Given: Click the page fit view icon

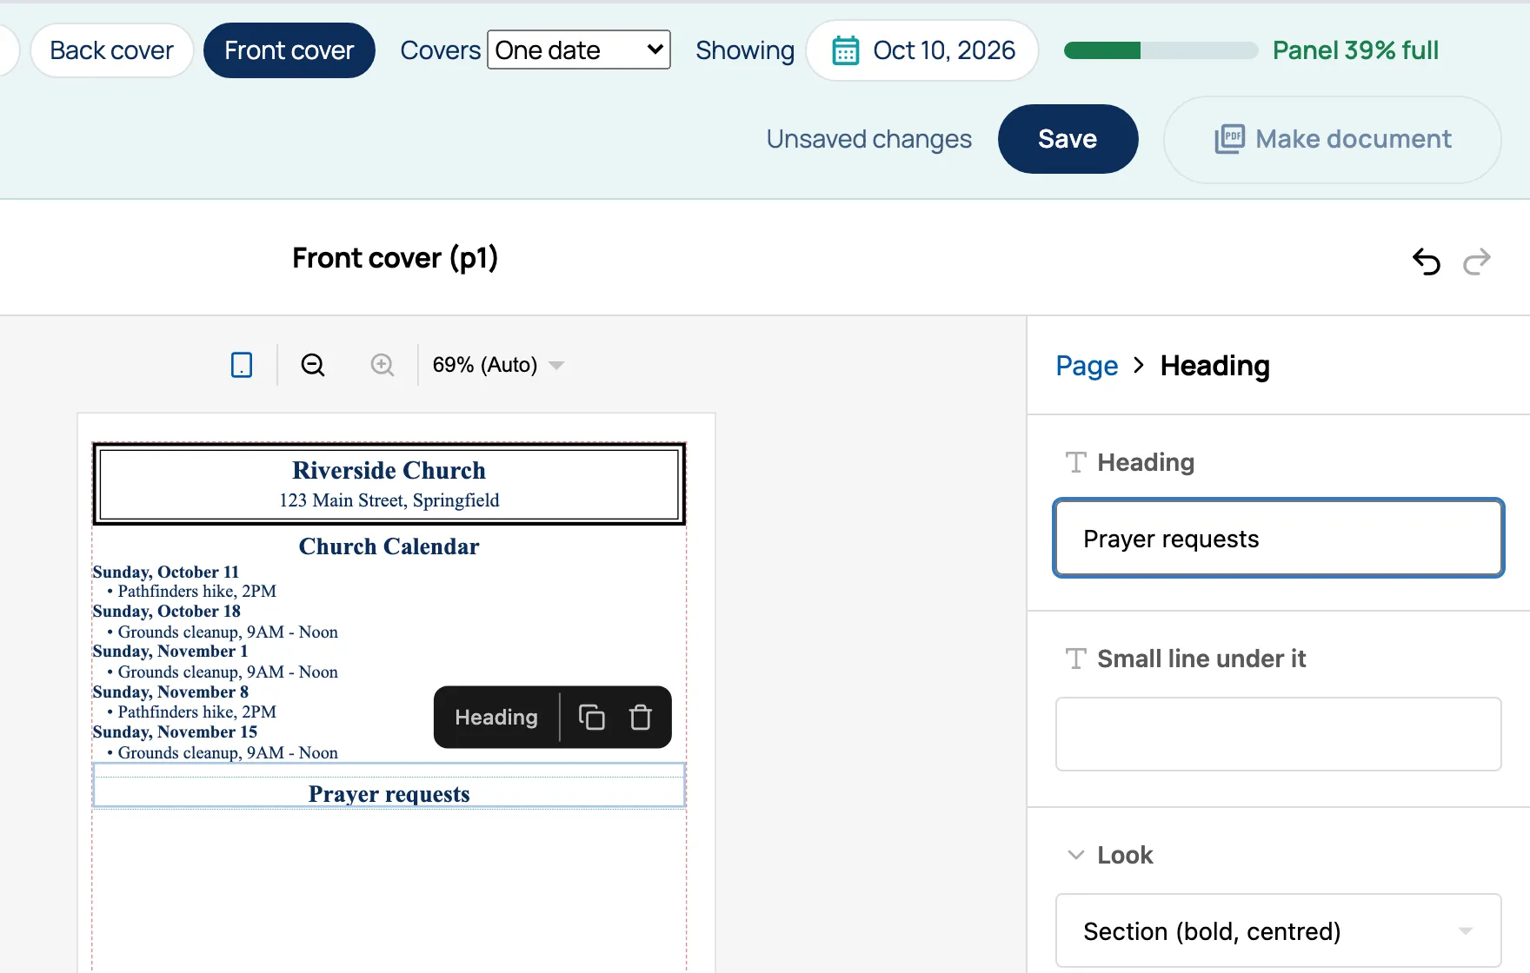Looking at the screenshot, I should click(242, 365).
